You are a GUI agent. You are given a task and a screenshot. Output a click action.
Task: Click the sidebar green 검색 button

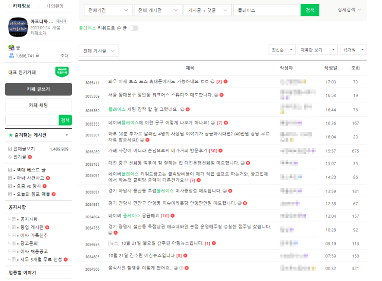pos(65,120)
